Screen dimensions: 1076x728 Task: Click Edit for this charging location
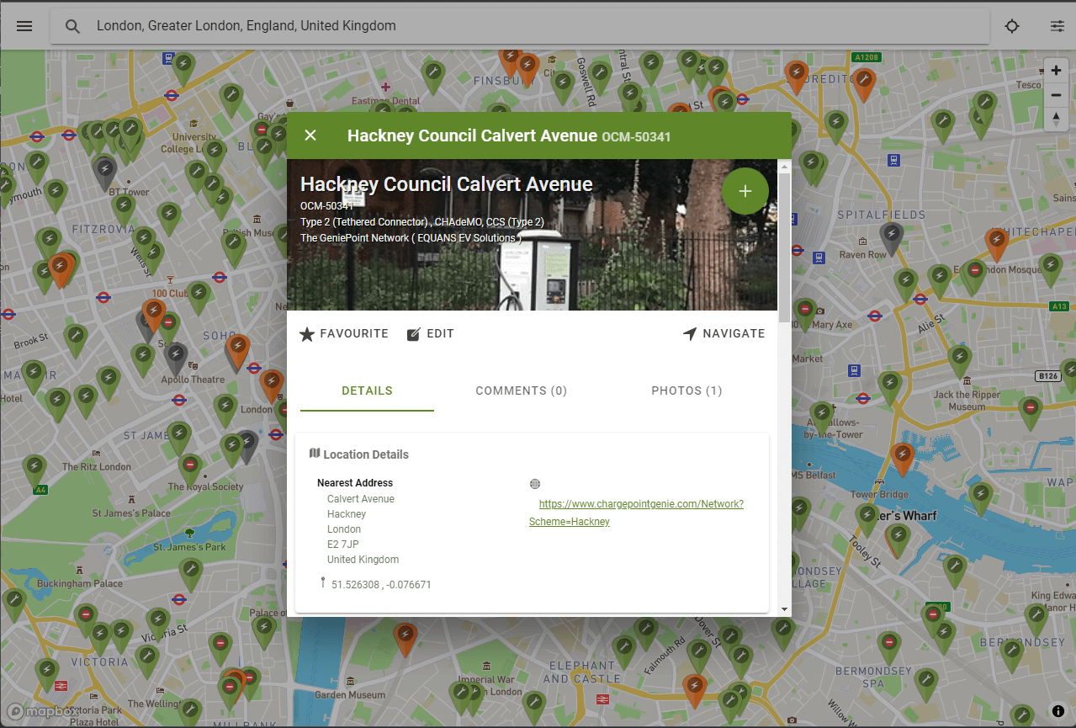tap(431, 334)
